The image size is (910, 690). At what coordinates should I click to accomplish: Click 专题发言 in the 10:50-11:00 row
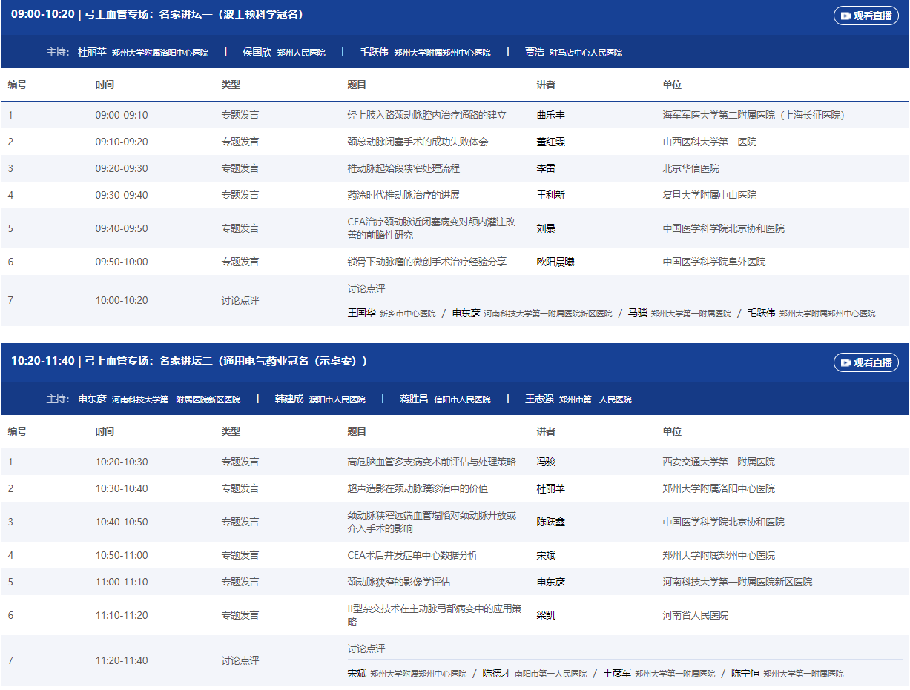(x=240, y=556)
